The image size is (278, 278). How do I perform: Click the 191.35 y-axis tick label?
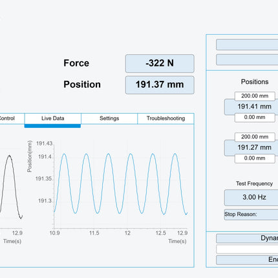(x=44, y=179)
